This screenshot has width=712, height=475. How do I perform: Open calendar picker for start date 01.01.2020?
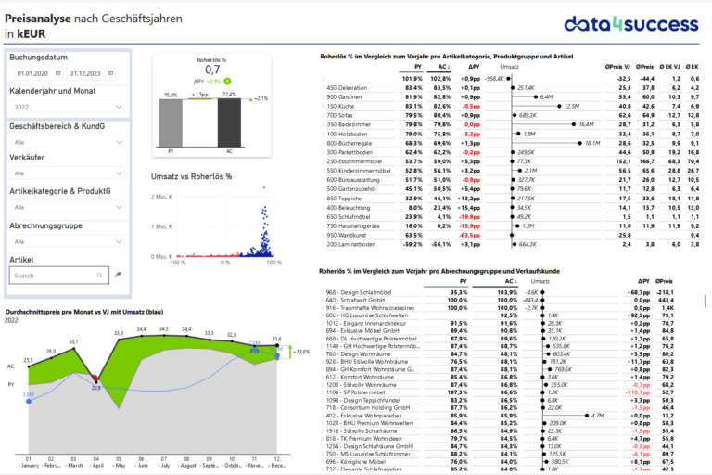pyautogui.click(x=58, y=72)
